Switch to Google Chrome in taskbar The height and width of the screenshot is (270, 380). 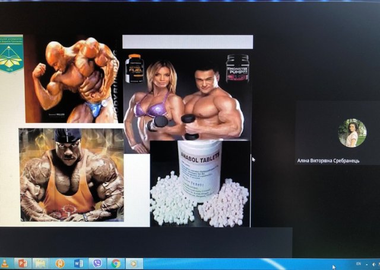pos(116,263)
